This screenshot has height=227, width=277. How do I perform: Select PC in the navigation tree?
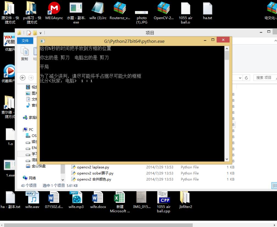click(28, 130)
